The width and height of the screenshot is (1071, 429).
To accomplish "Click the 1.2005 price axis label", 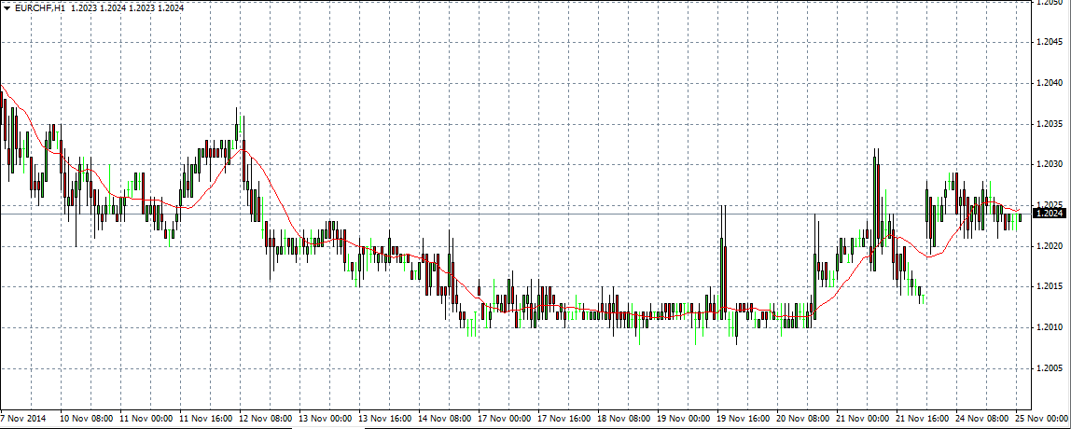I will (1050, 368).
